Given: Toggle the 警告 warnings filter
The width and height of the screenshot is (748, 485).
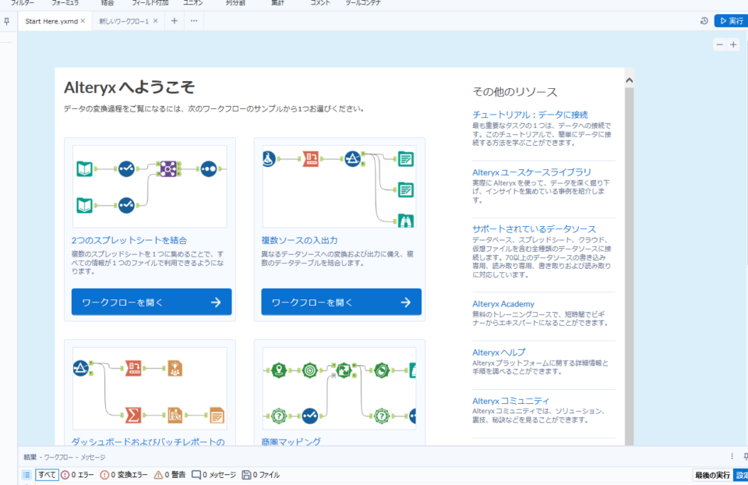Looking at the screenshot, I should pos(170,475).
